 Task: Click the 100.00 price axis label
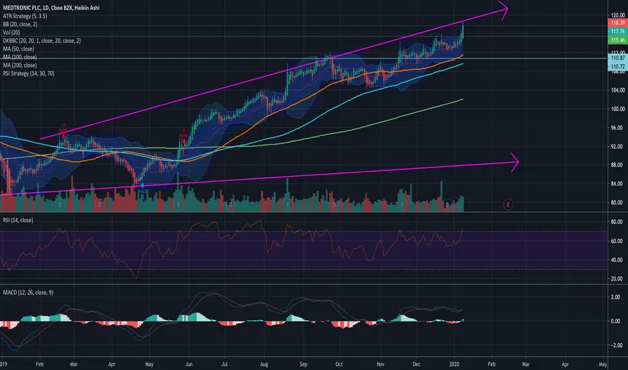point(618,109)
